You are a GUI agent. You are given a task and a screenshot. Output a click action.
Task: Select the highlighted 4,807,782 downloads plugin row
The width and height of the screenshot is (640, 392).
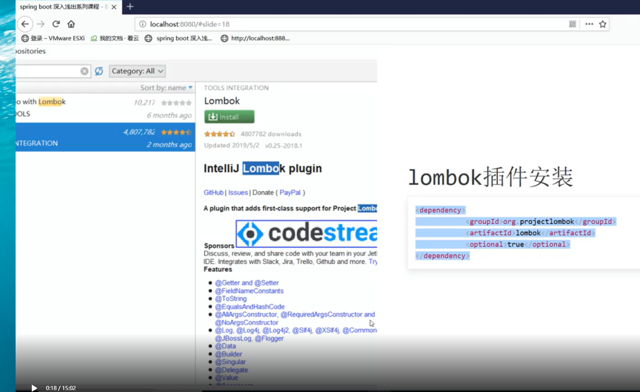coord(105,137)
